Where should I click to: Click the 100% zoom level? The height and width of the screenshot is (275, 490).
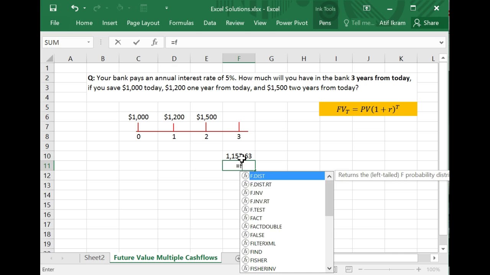[433, 269]
